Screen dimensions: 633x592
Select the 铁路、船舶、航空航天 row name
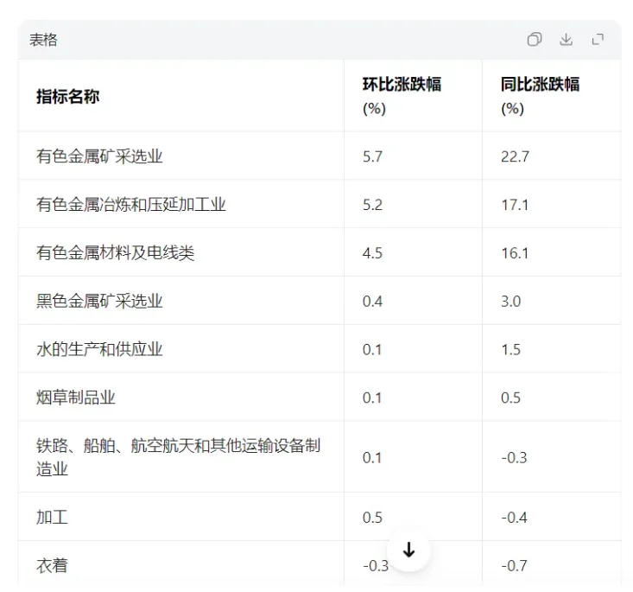pos(178,457)
